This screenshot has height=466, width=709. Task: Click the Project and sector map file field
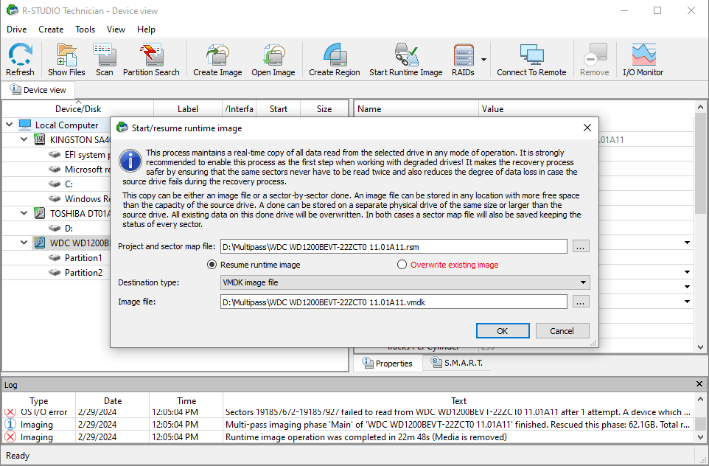(x=394, y=246)
